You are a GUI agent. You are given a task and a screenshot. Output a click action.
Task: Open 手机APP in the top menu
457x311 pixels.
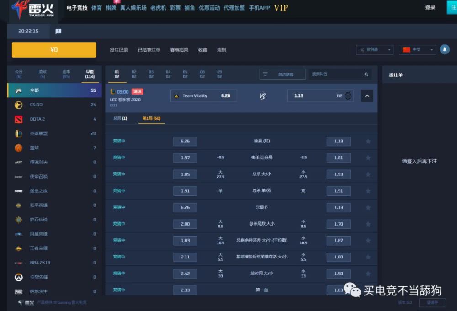point(260,8)
